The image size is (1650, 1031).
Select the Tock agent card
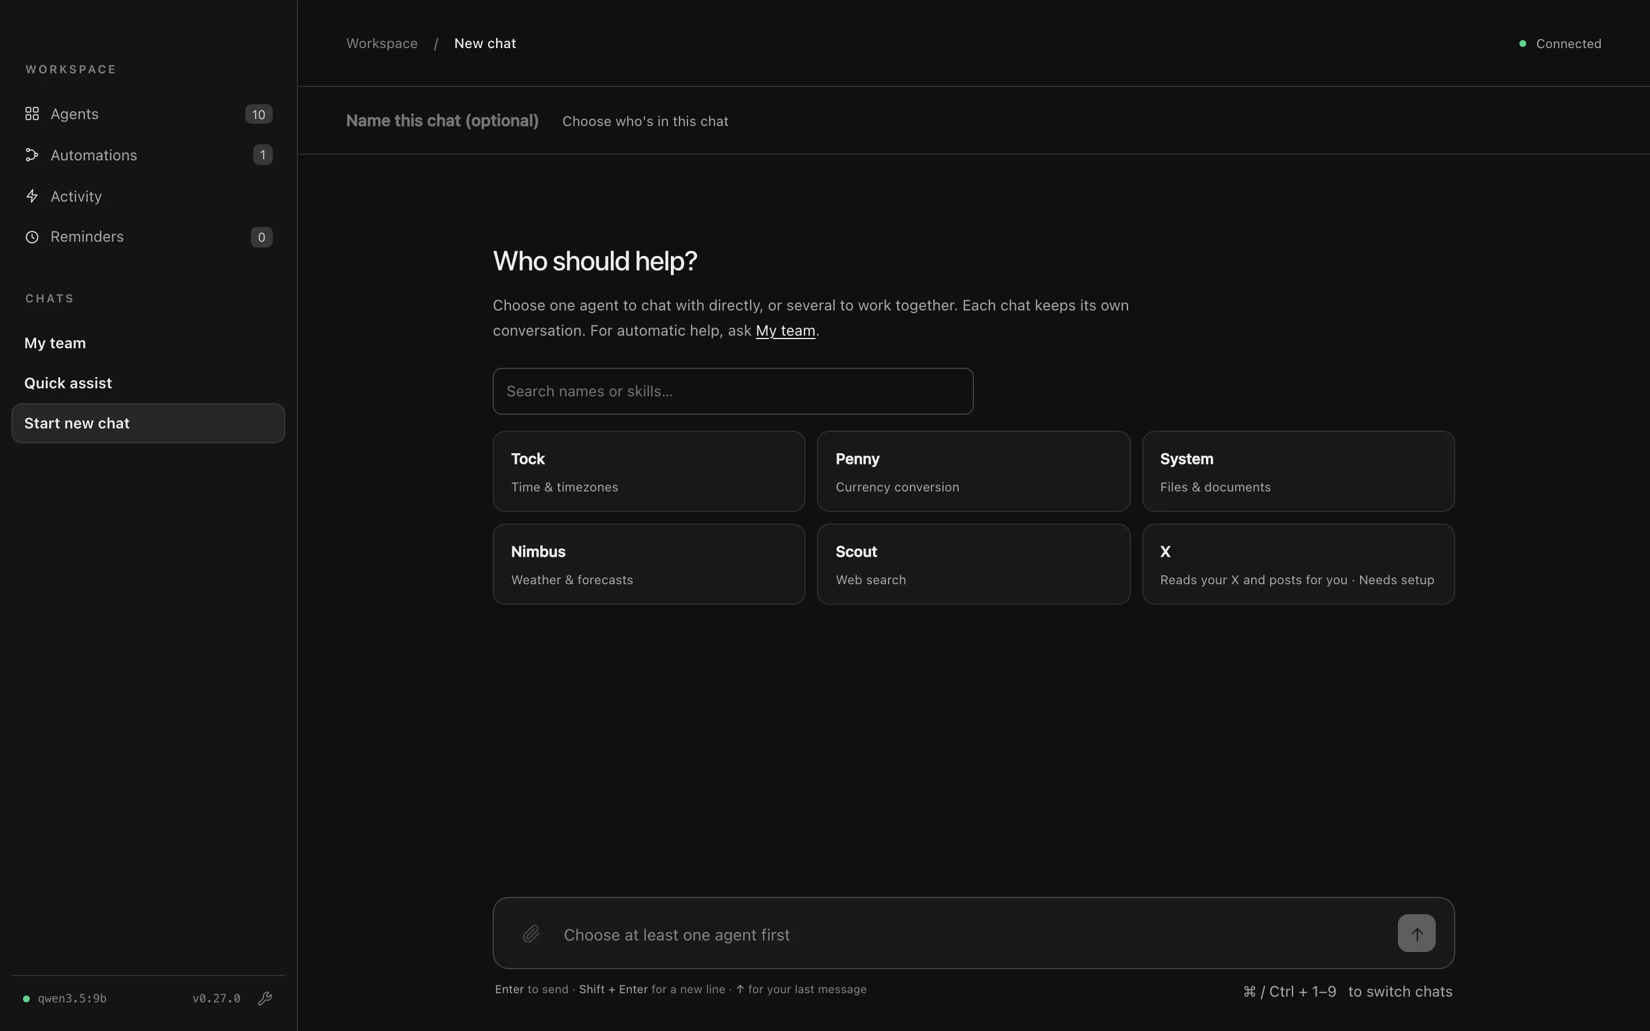tap(649, 471)
